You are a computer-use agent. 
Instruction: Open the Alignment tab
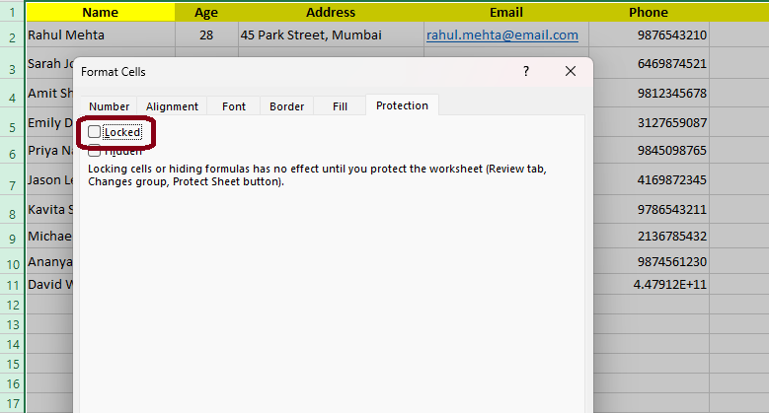(172, 106)
